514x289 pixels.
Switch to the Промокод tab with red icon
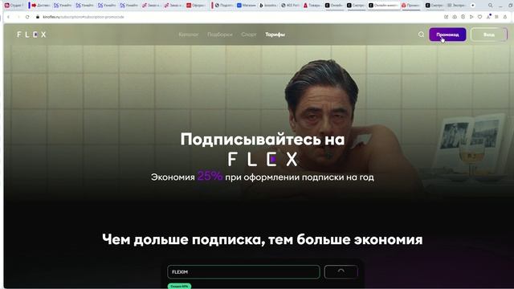pos(411,6)
